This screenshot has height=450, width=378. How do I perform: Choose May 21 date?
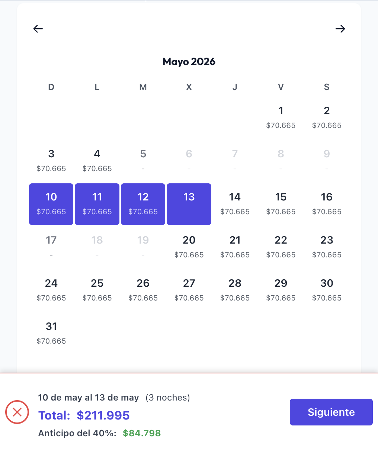click(235, 247)
